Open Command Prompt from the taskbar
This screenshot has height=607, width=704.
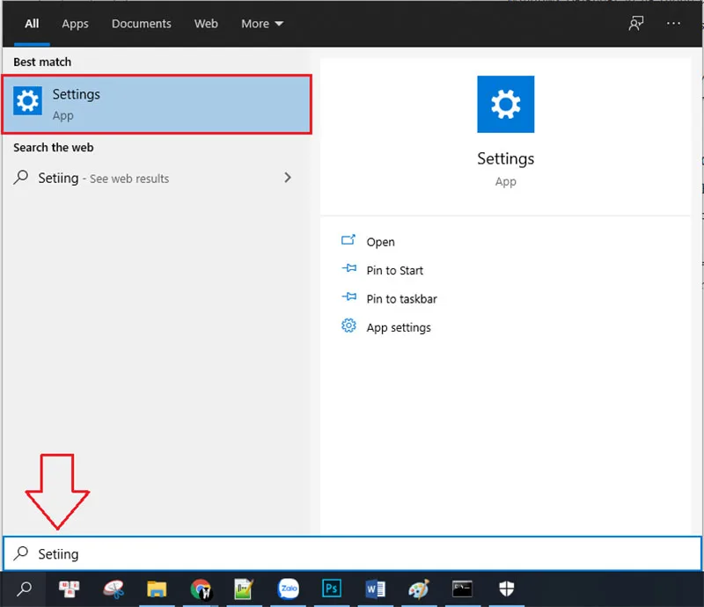tap(463, 589)
